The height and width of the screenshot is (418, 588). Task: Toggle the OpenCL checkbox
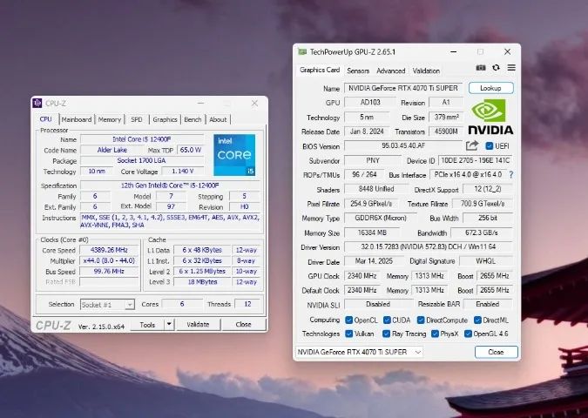coord(348,320)
